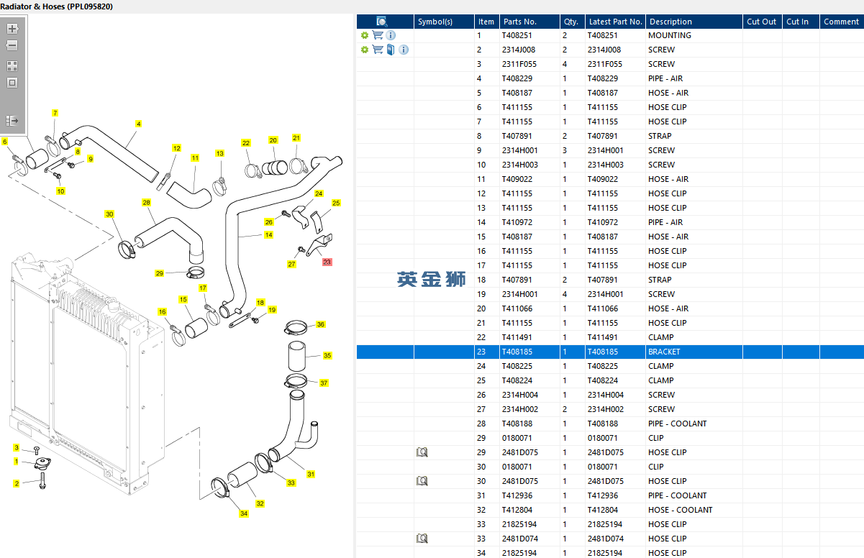Sort by Symbol(s) column header
Image resolution: width=864 pixels, height=558 pixels.
tap(444, 22)
